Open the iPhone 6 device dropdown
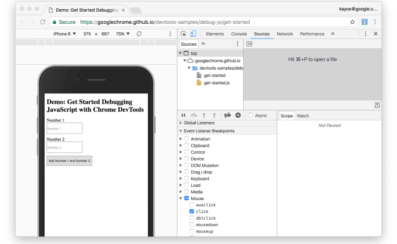This screenshot has height=244, width=397. click(65, 34)
